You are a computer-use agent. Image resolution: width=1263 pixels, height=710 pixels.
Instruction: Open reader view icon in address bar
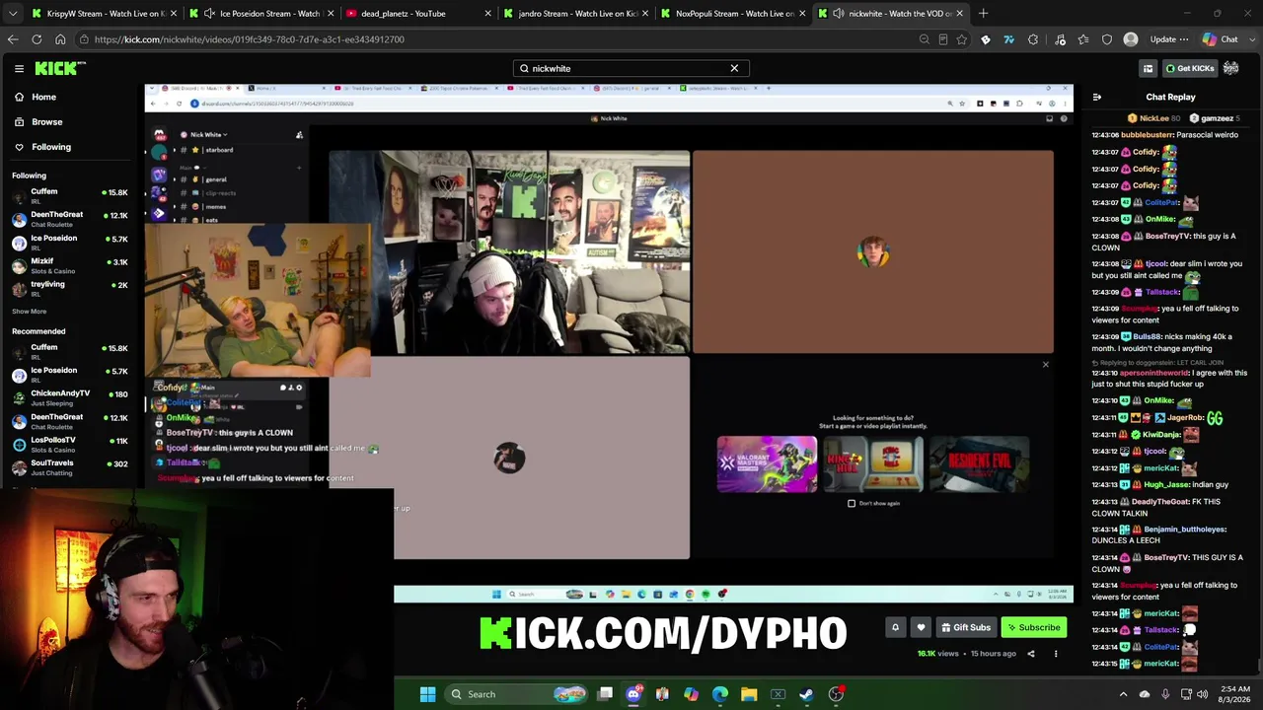click(x=943, y=39)
